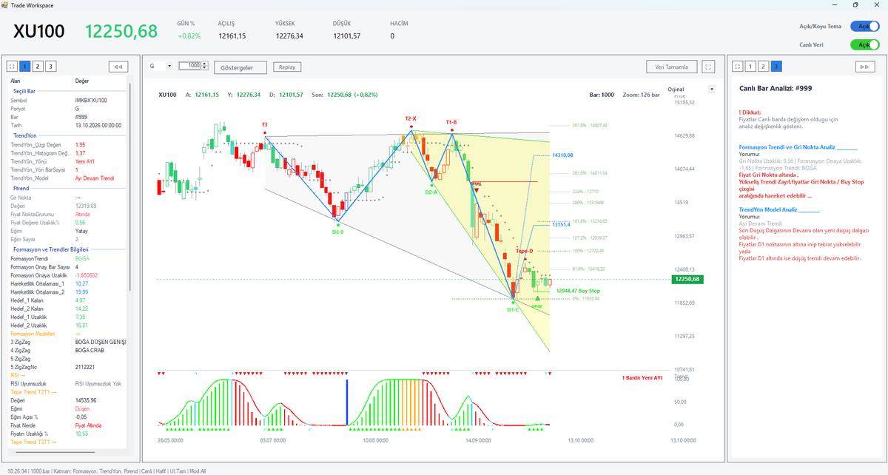The height and width of the screenshot is (475, 888).
Task: Open the Orjinal chart scale dropdown
Action: click(711, 89)
